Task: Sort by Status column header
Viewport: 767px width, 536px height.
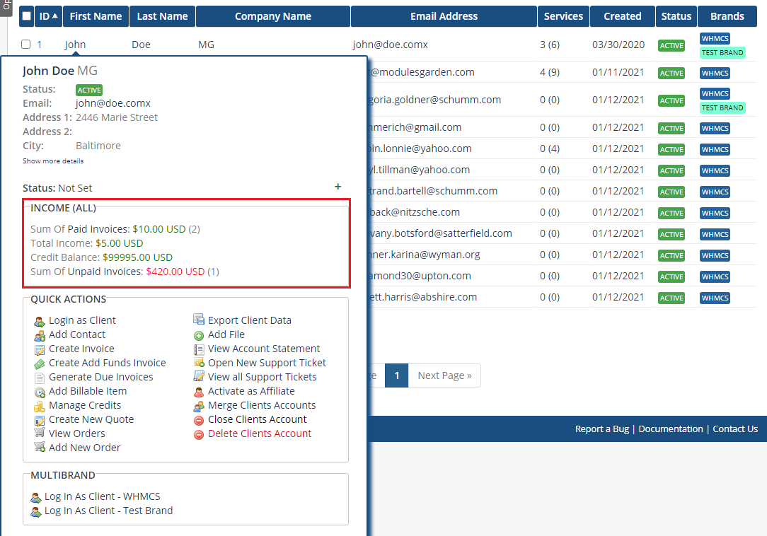Action: 676,16
